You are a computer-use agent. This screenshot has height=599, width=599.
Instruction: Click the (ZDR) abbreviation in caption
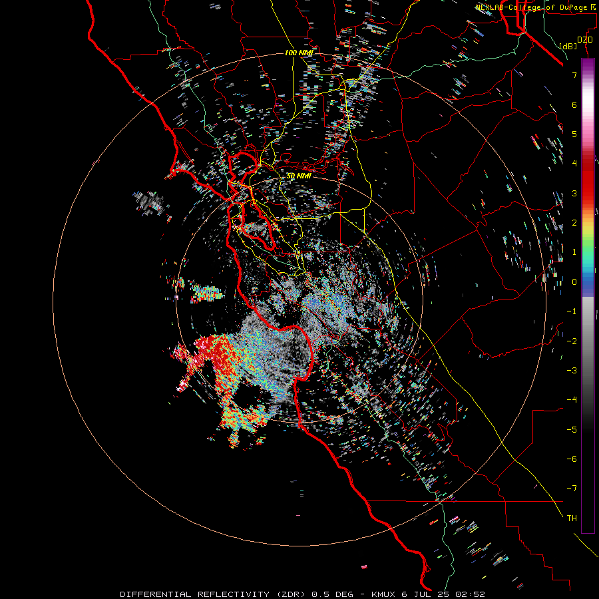290,594
